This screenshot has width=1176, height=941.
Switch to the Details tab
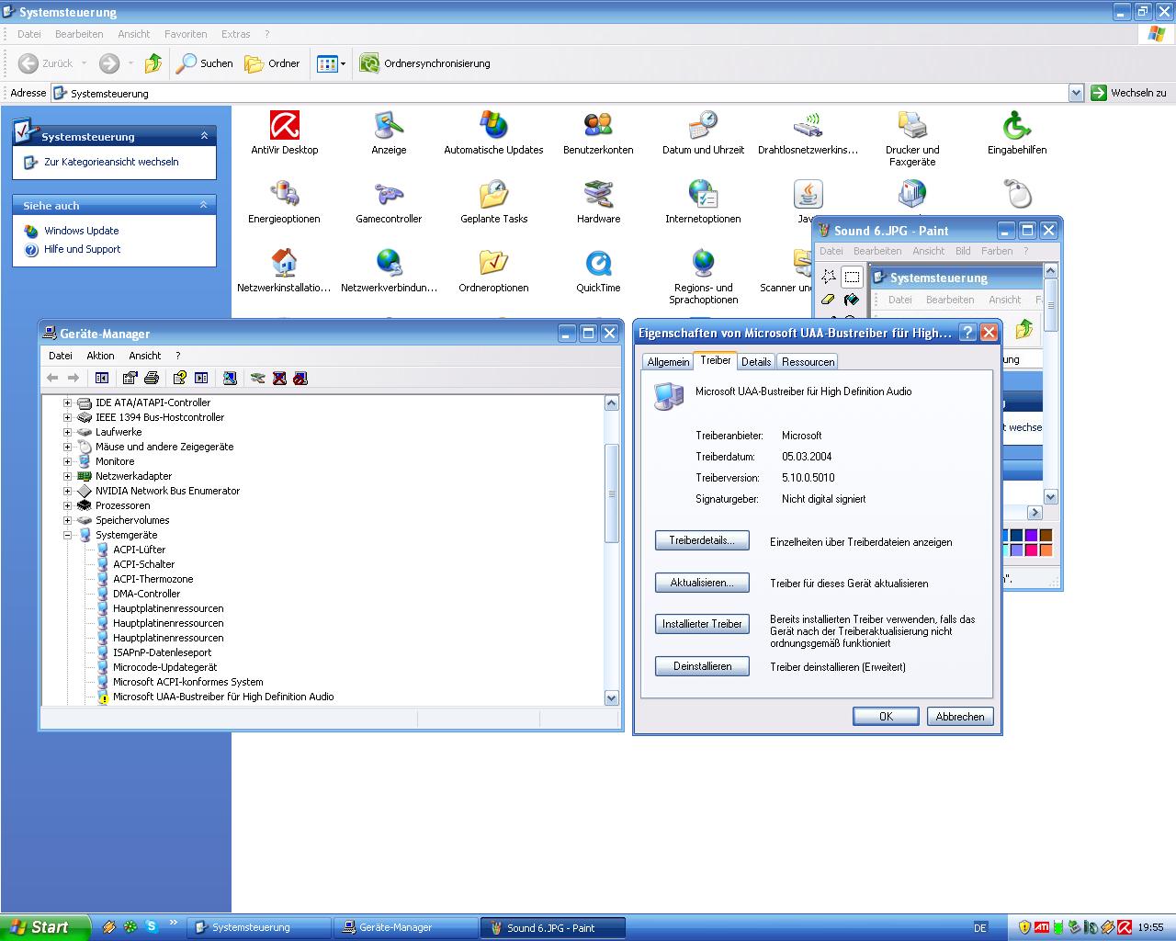(756, 362)
